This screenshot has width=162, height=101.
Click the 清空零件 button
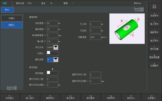[x=154, y=40]
